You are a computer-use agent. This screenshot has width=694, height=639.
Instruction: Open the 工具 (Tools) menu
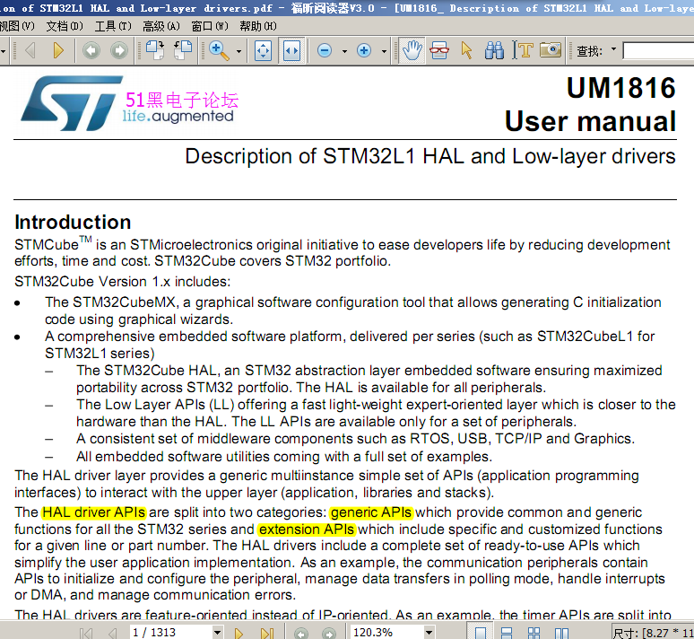[113, 26]
